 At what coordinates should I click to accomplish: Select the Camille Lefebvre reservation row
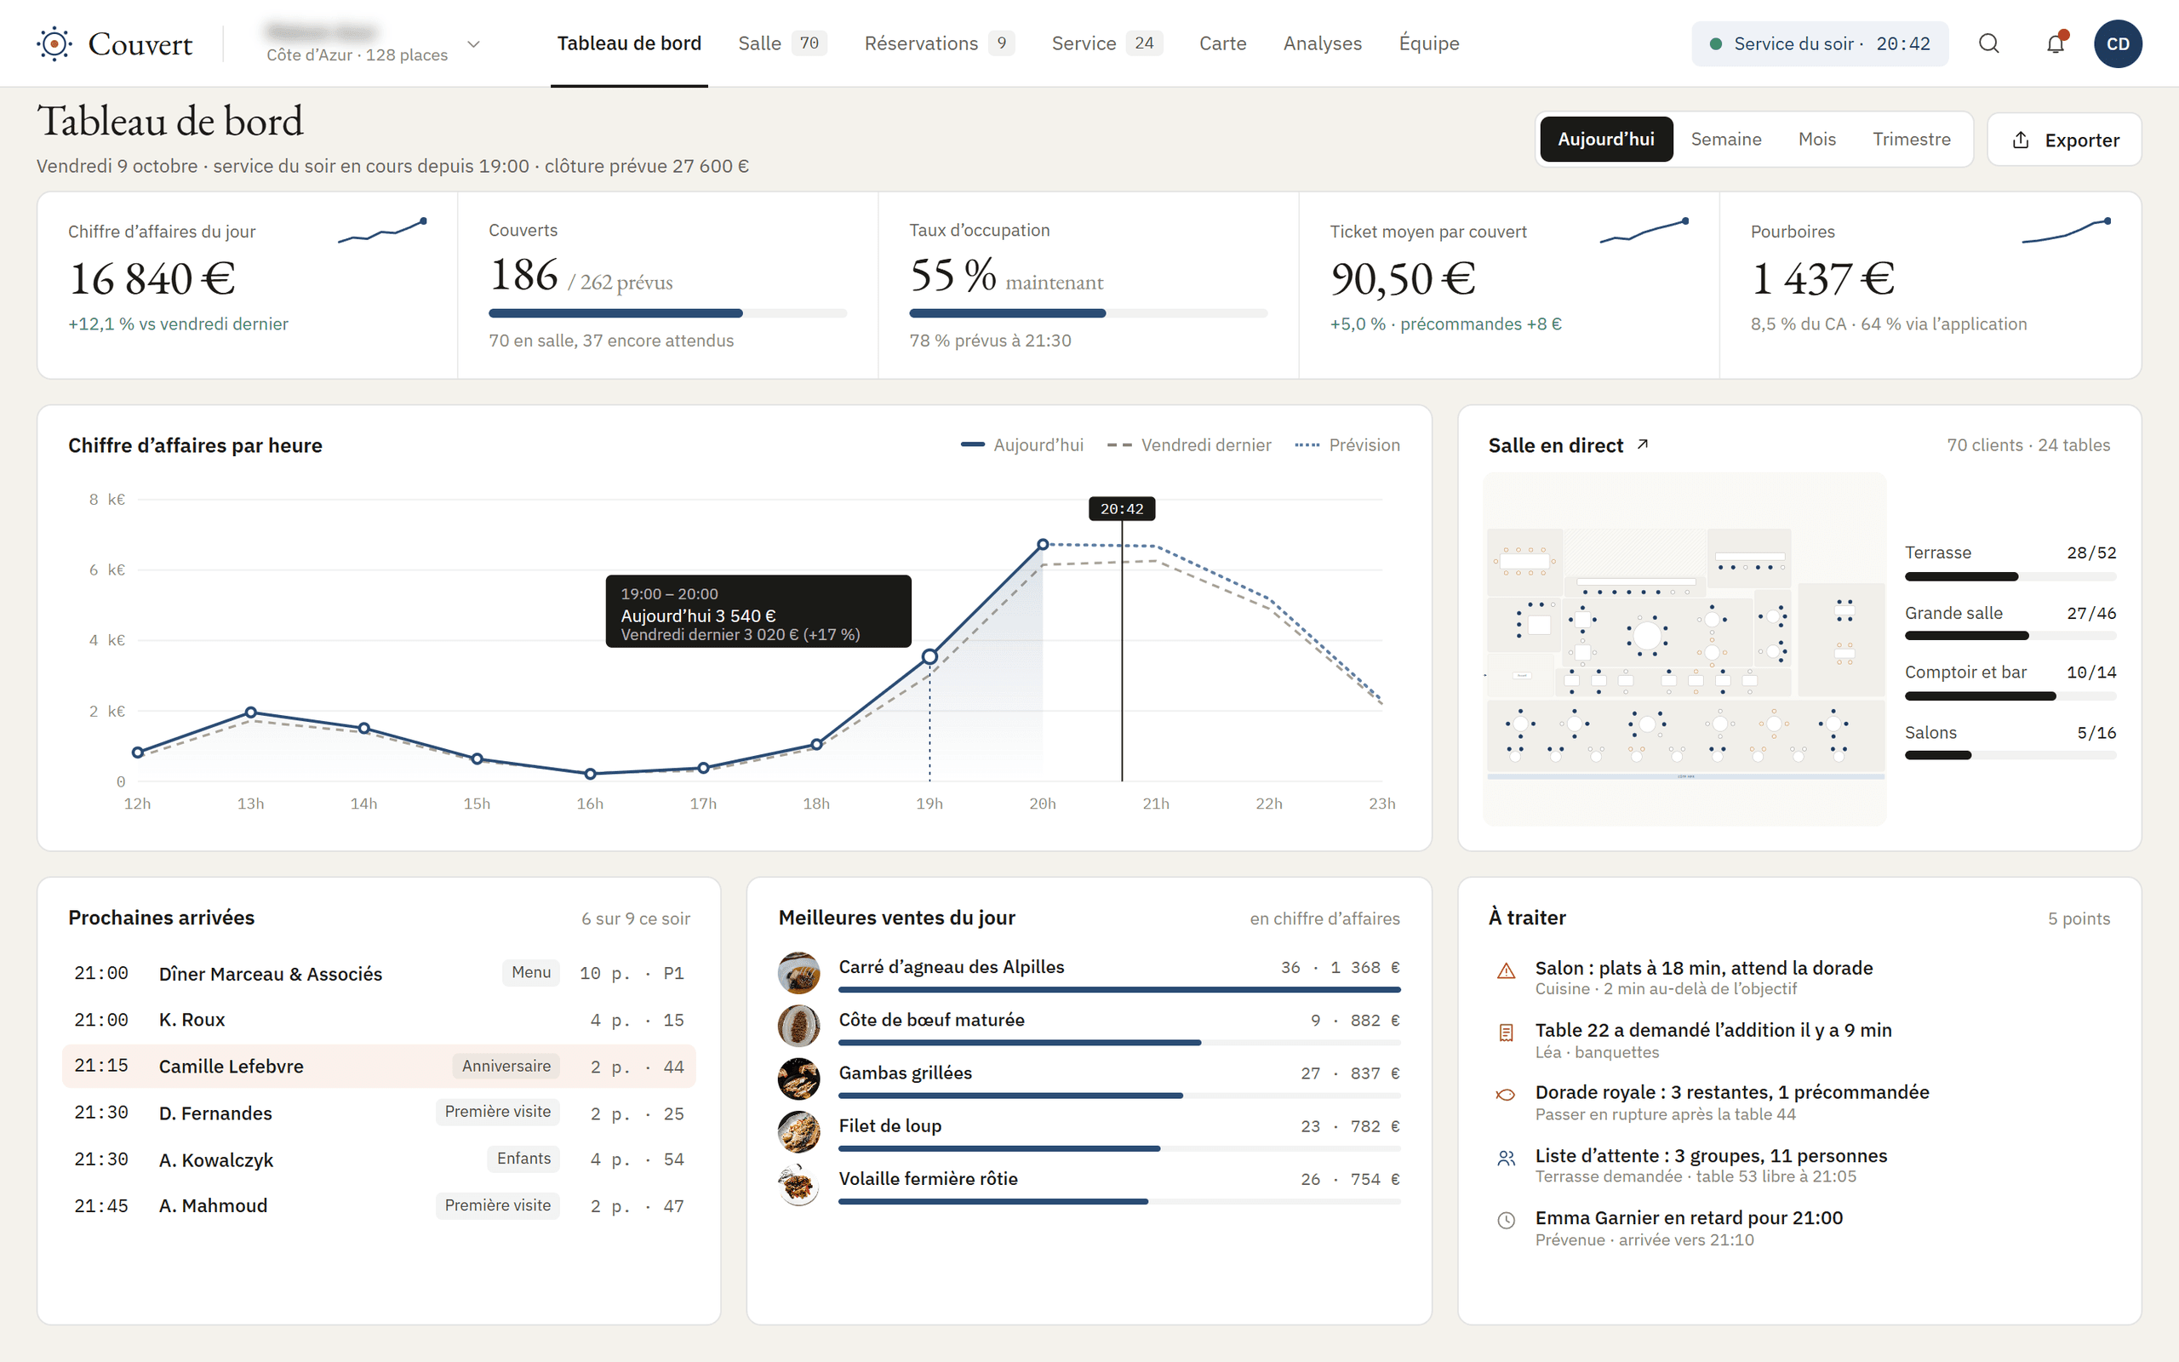pyautogui.click(x=379, y=1067)
